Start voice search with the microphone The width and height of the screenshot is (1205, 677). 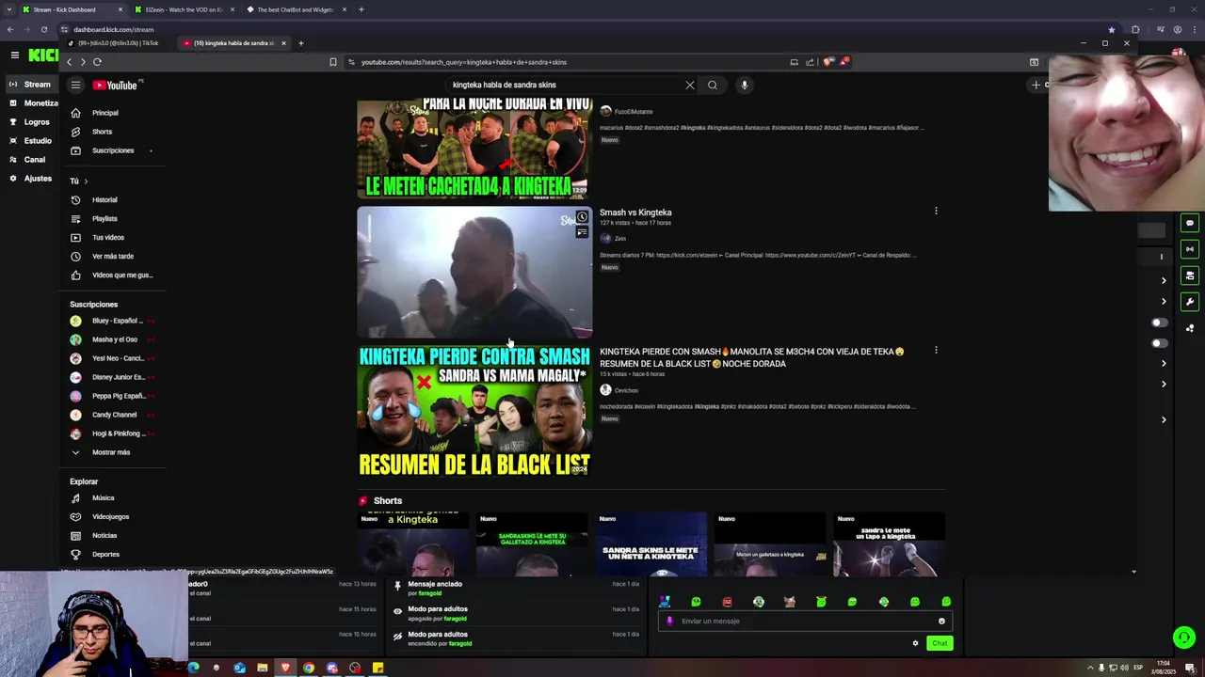pyautogui.click(x=744, y=85)
